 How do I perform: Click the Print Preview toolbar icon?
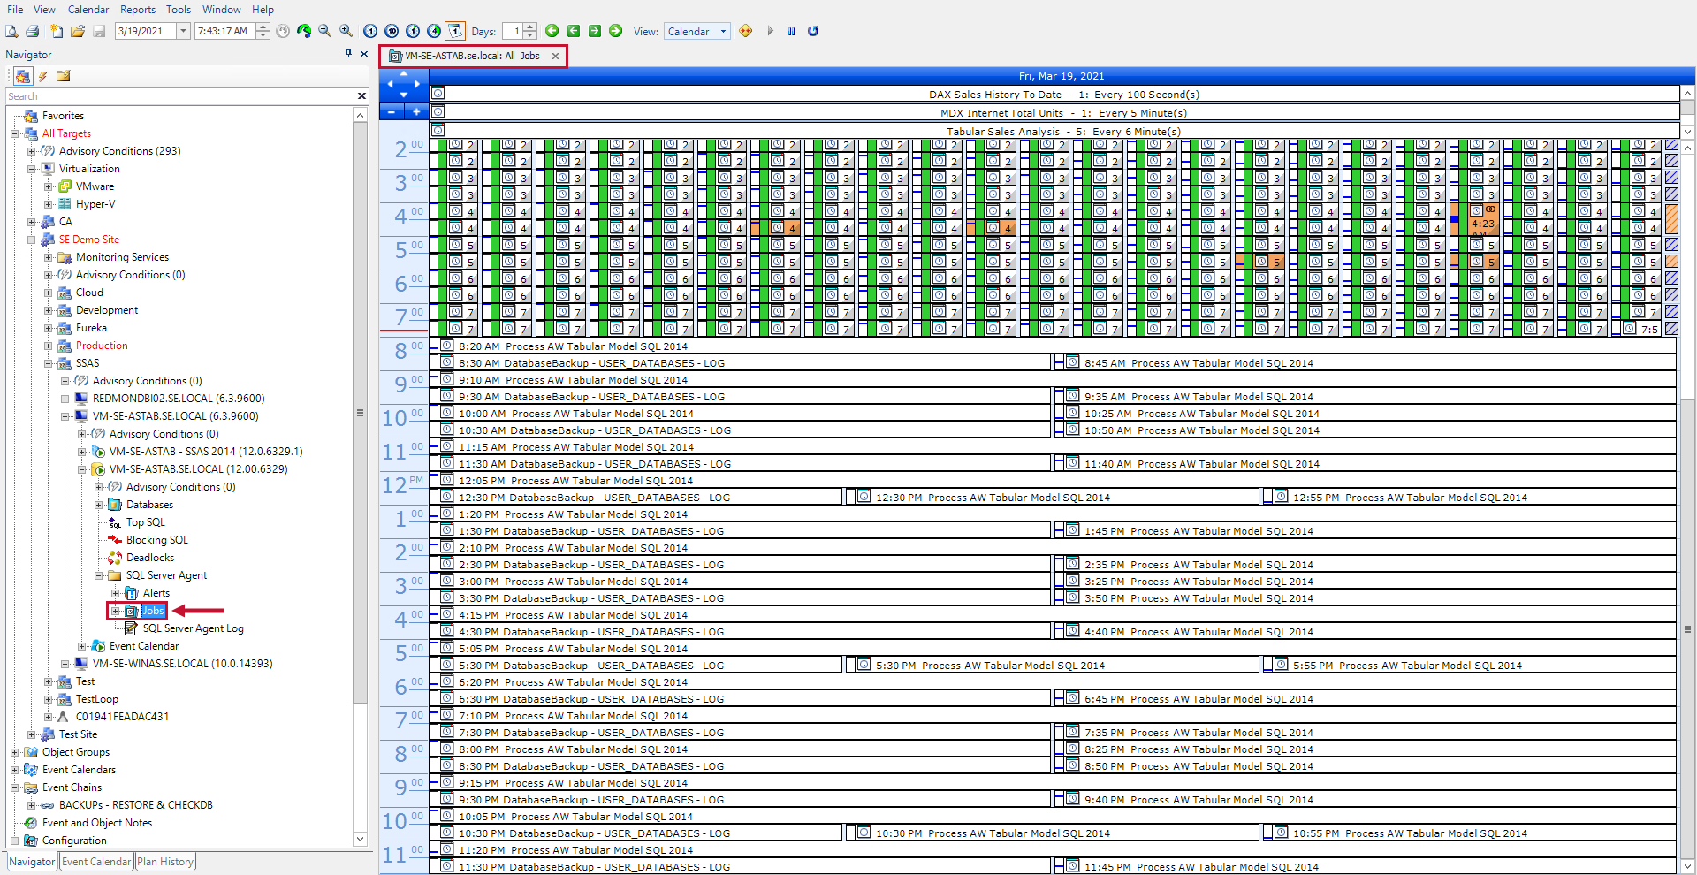[x=11, y=31]
